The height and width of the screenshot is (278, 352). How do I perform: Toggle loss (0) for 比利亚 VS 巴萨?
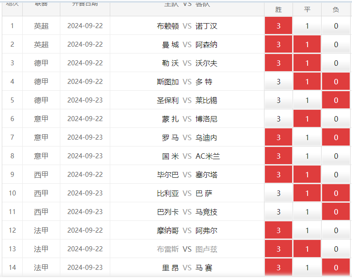336,193
